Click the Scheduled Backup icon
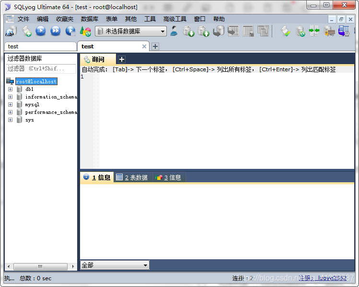This screenshot has width=359, height=287. pos(344,31)
